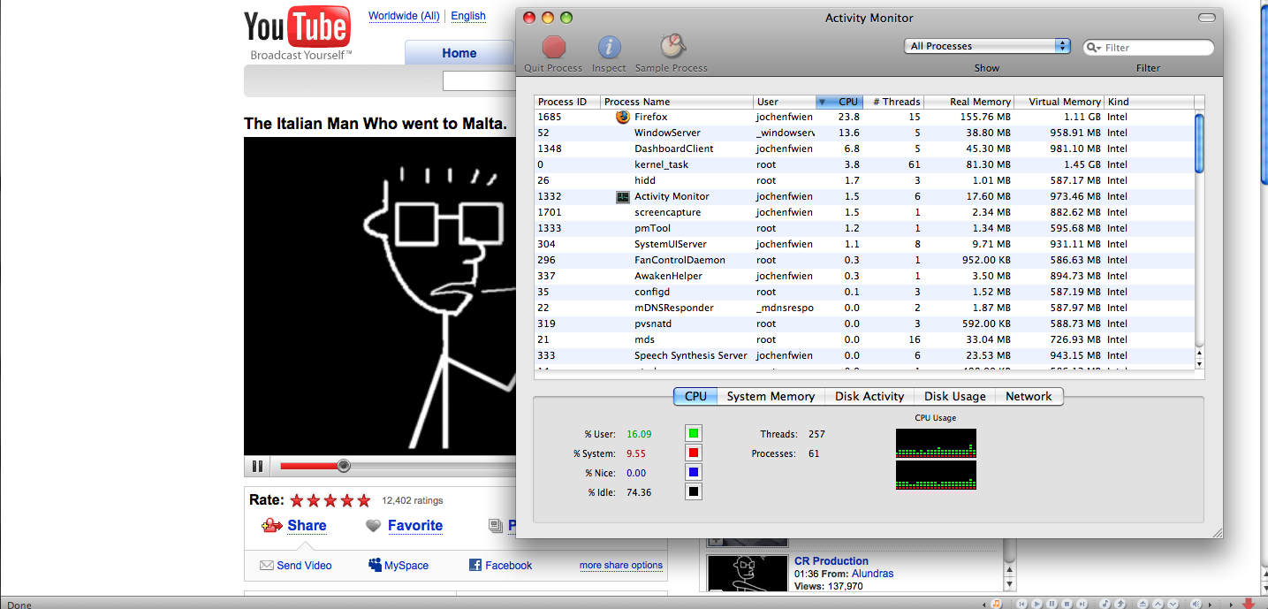Click the upward chevron status bar icon
This screenshot has height=609, width=1268.
[1158, 604]
